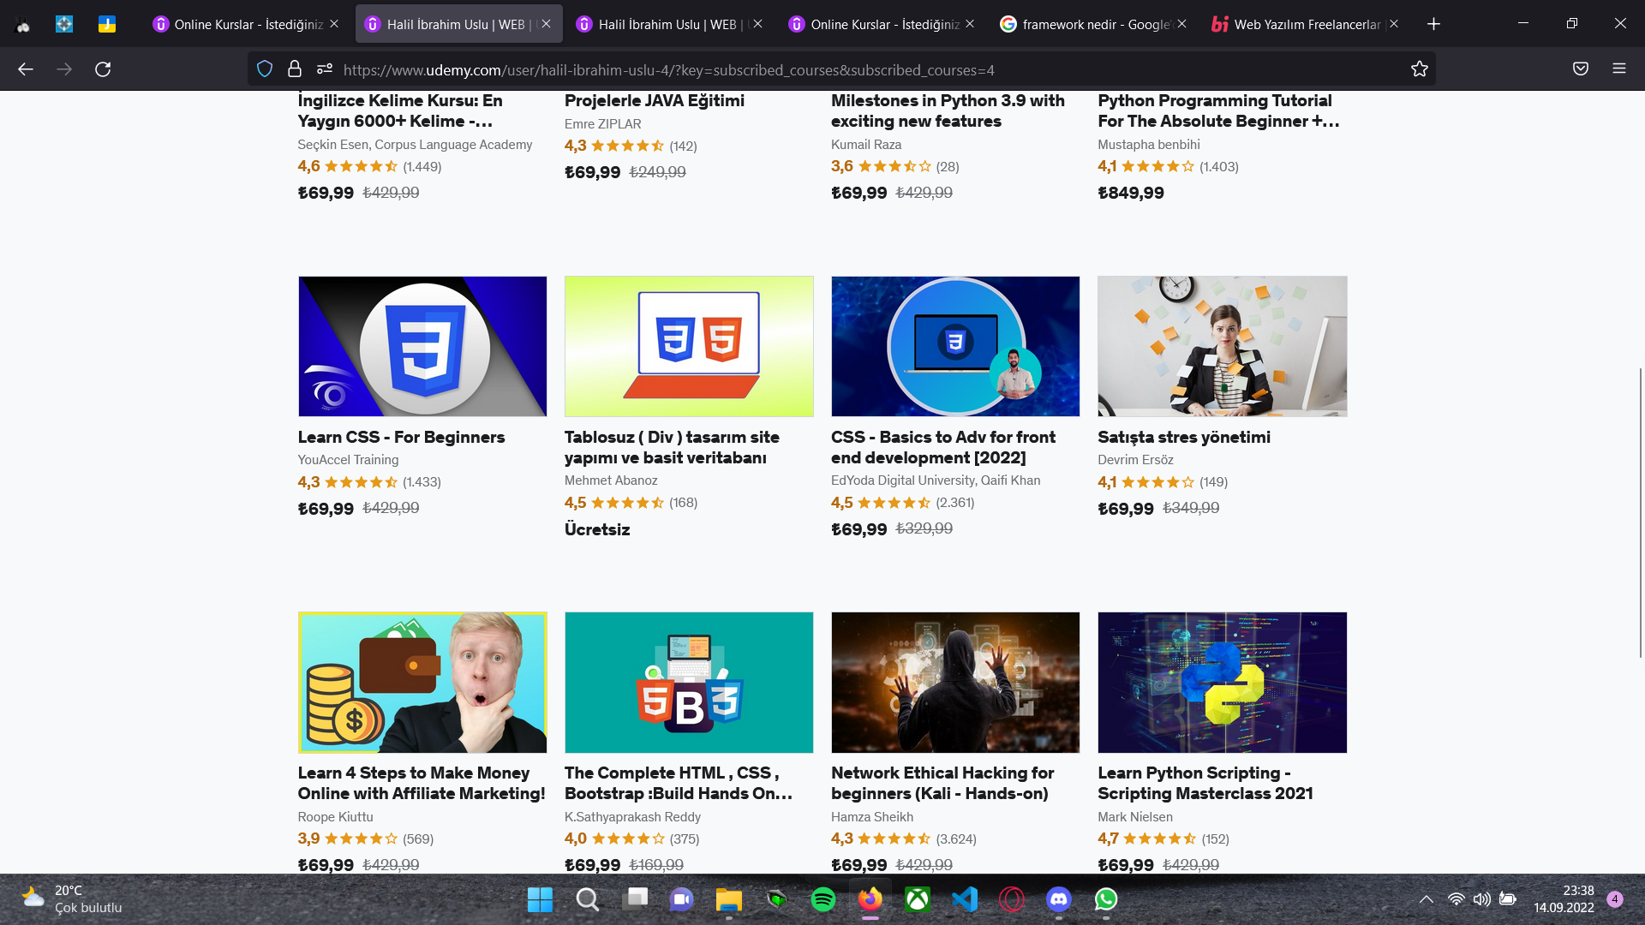
Task: Open Network Ethical Hacking for beginners title
Action: pos(942,783)
